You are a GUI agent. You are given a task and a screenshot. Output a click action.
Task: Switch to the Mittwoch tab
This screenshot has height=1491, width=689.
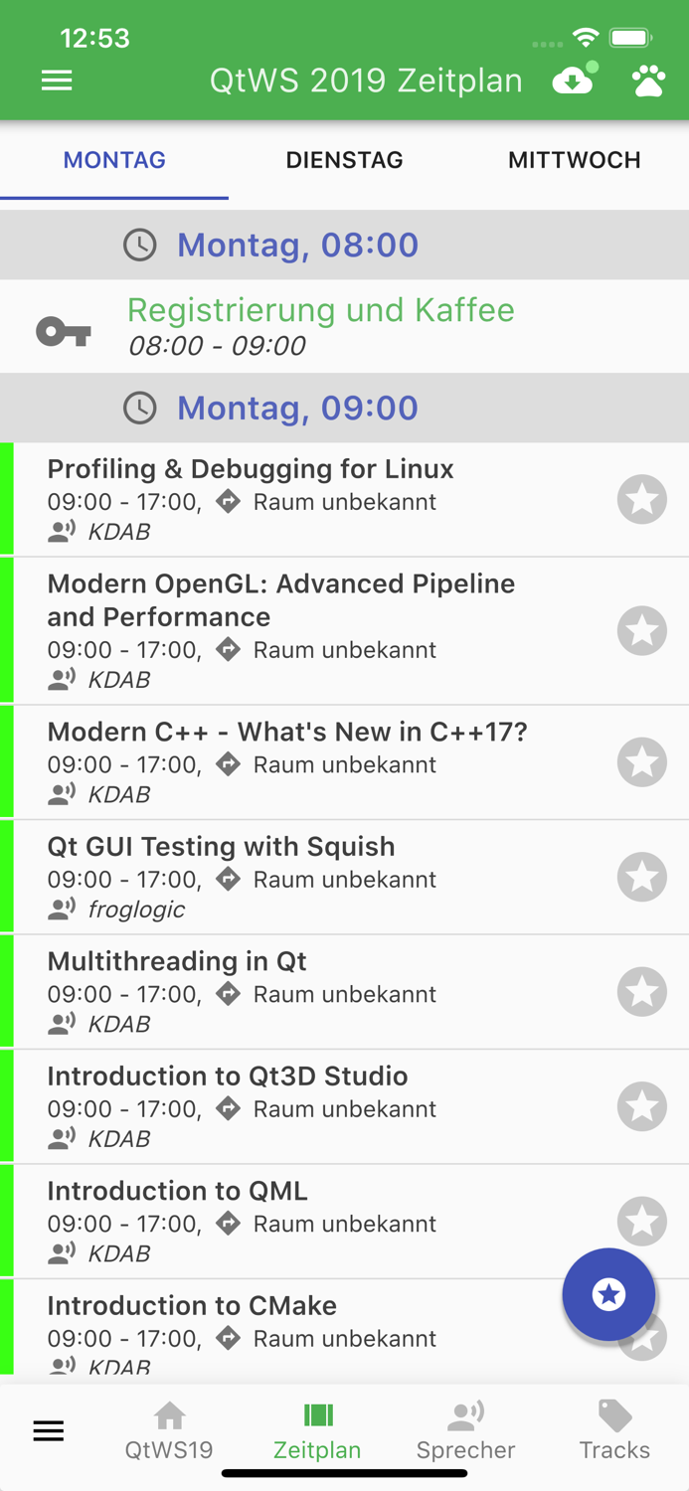click(x=574, y=160)
